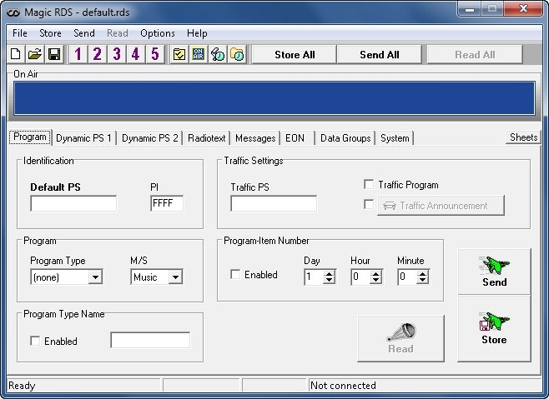Enable the Traffic Program checkbox
The image size is (549, 399).
click(369, 184)
